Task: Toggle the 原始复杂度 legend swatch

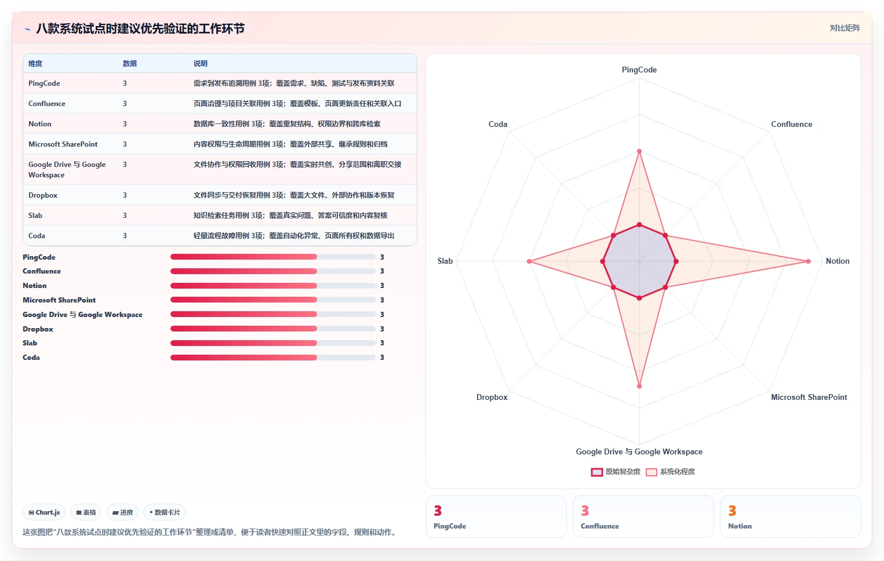Action: 597,472
